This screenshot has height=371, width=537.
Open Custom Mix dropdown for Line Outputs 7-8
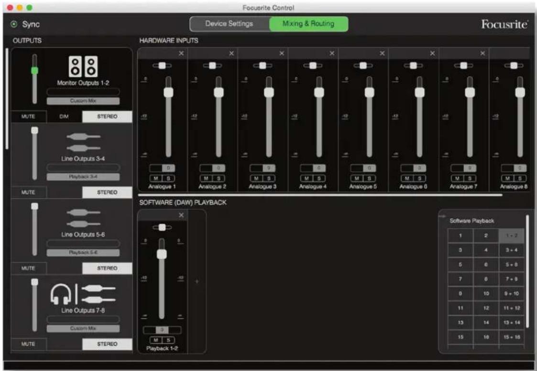tap(83, 328)
